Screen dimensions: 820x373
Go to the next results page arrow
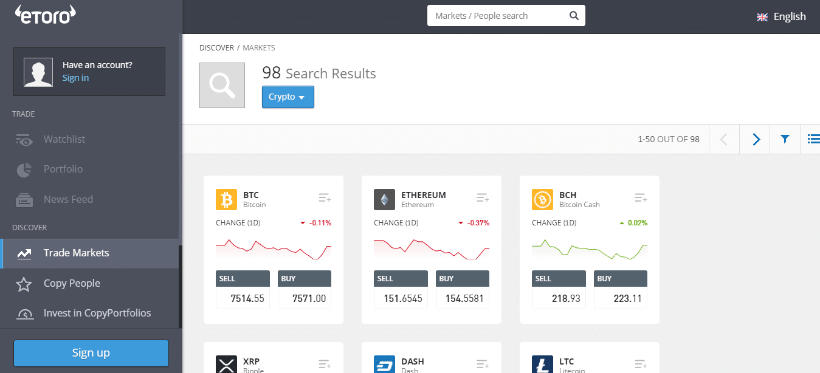tap(756, 140)
